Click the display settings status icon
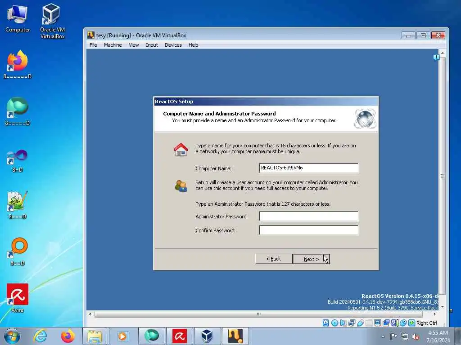The height and width of the screenshot is (345, 461). tap(378, 323)
